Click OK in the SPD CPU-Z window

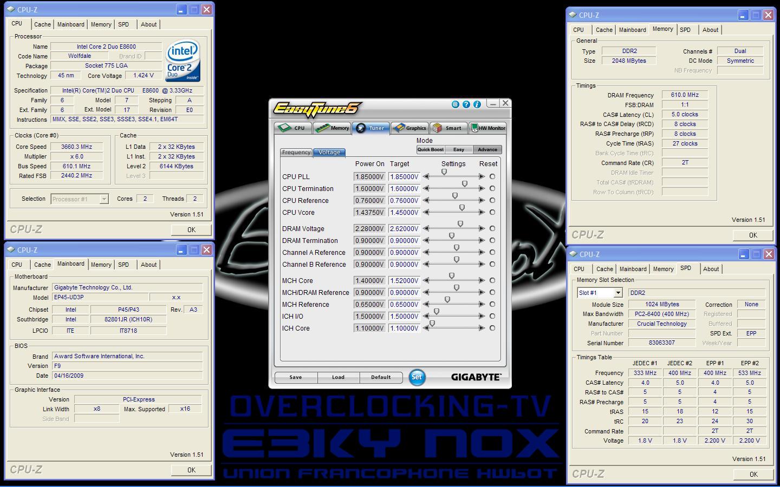[753, 474]
